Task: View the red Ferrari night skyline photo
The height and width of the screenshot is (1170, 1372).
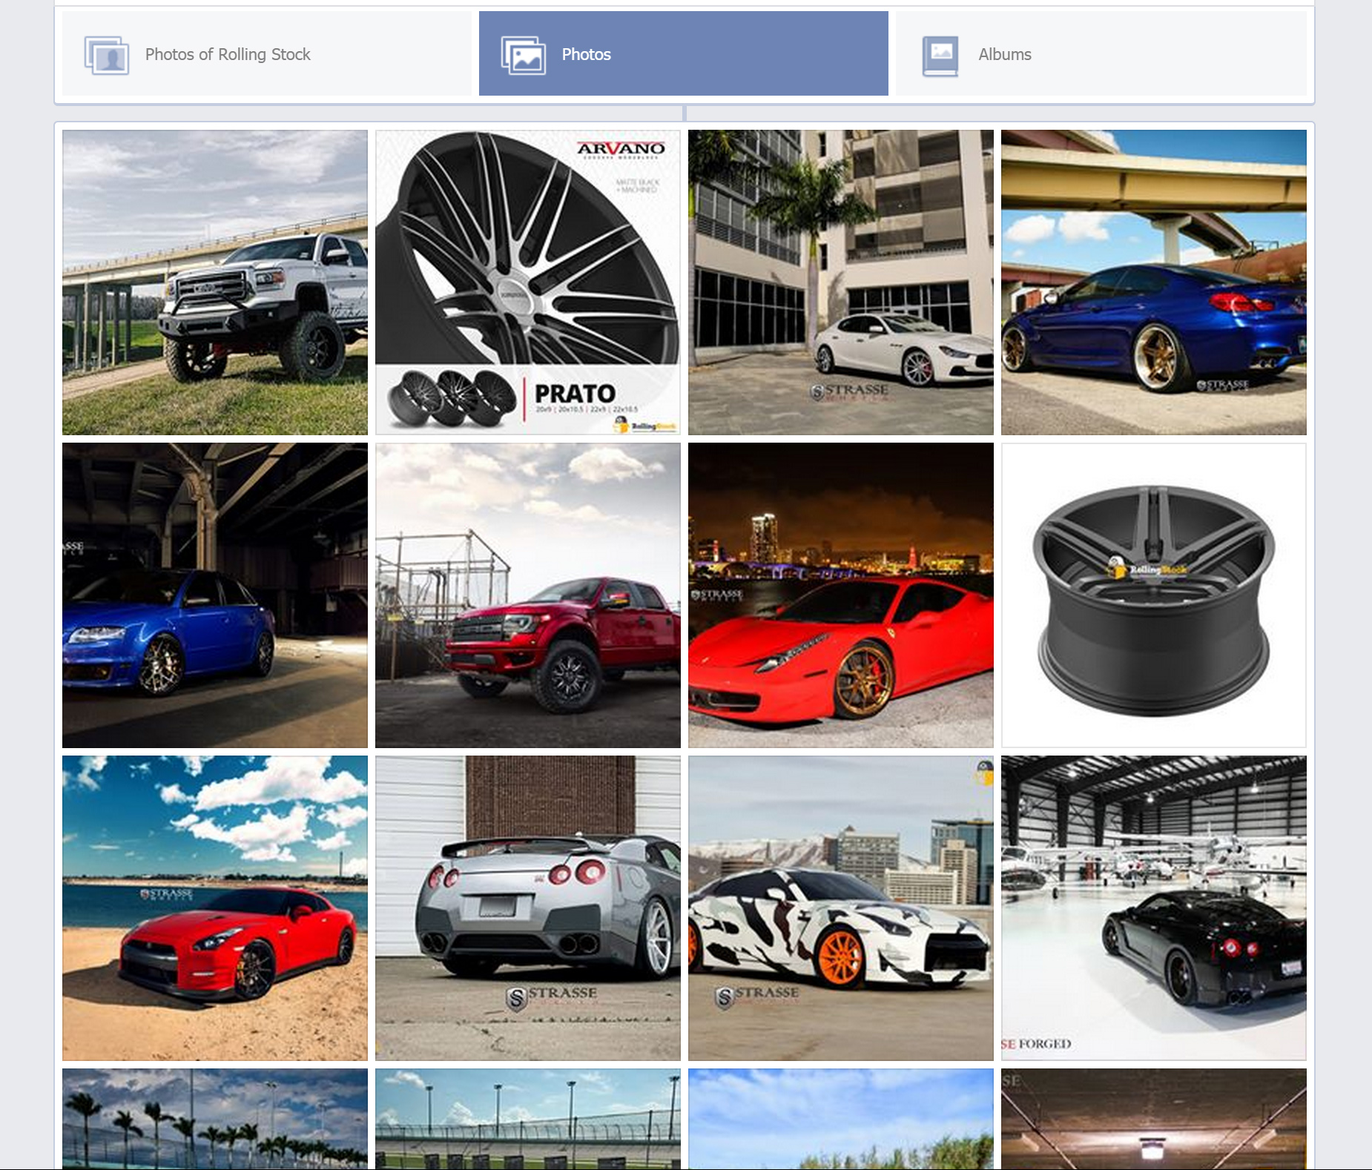Action: tap(841, 595)
